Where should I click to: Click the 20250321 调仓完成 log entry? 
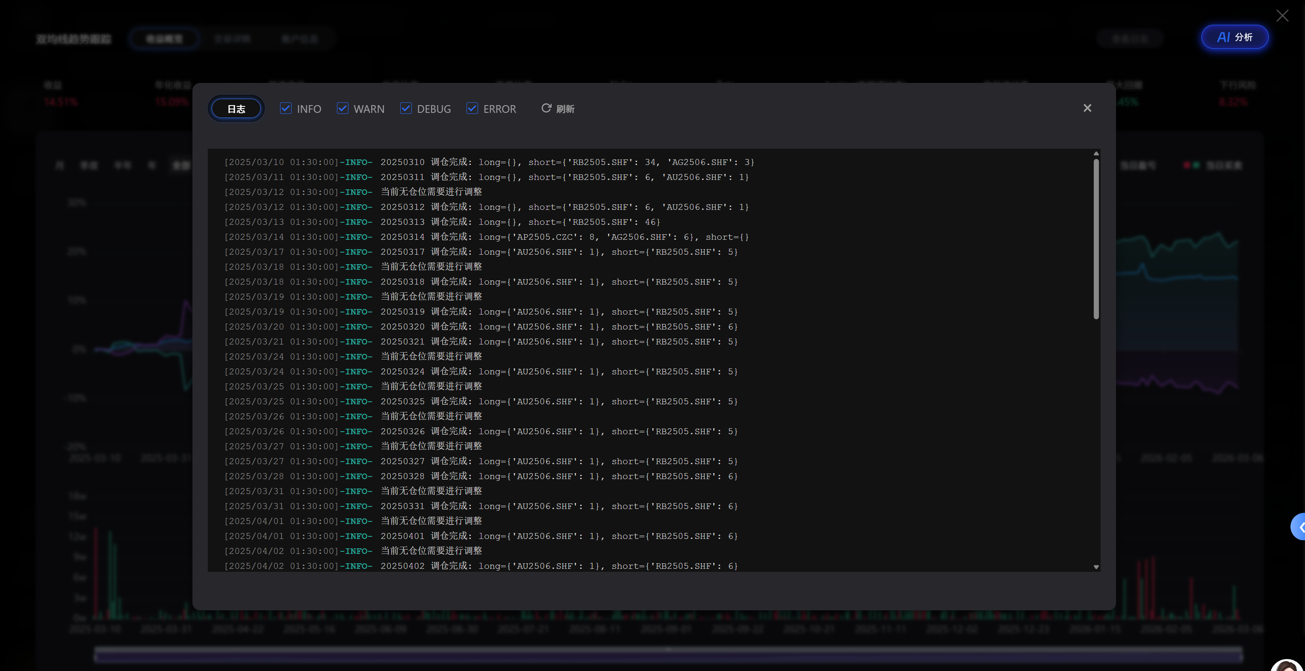click(481, 342)
